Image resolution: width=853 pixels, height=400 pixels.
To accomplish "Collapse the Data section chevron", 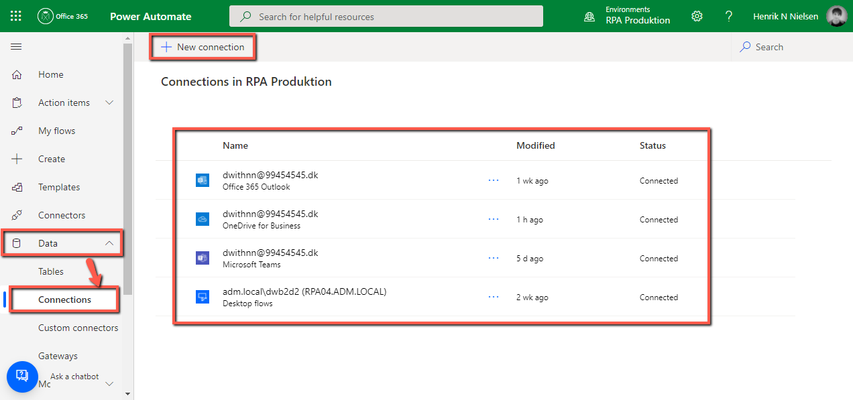I will pos(110,243).
